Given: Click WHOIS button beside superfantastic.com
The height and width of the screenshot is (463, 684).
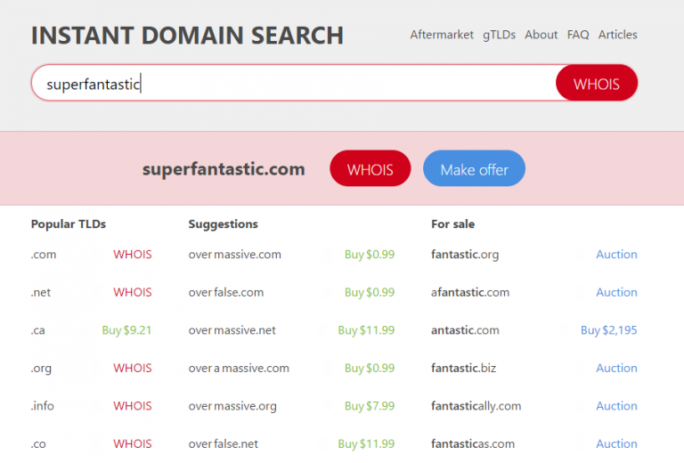Looking at the screenshot, I should click(370, 169).
